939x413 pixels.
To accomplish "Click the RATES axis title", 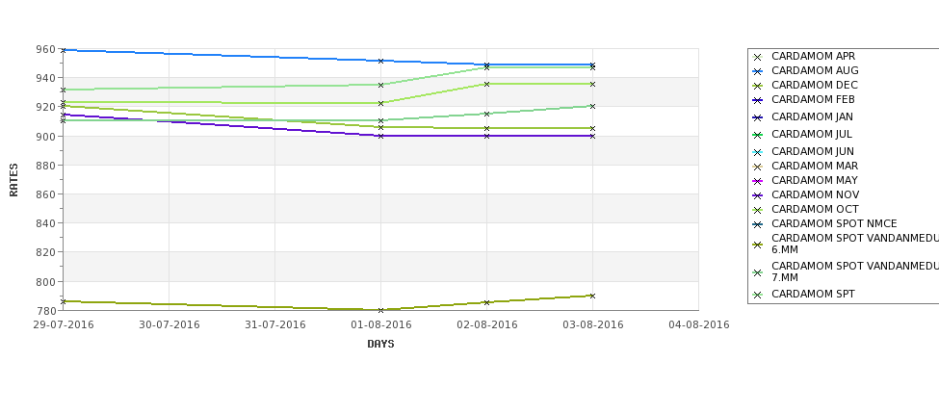I will (x=13, y=180).
